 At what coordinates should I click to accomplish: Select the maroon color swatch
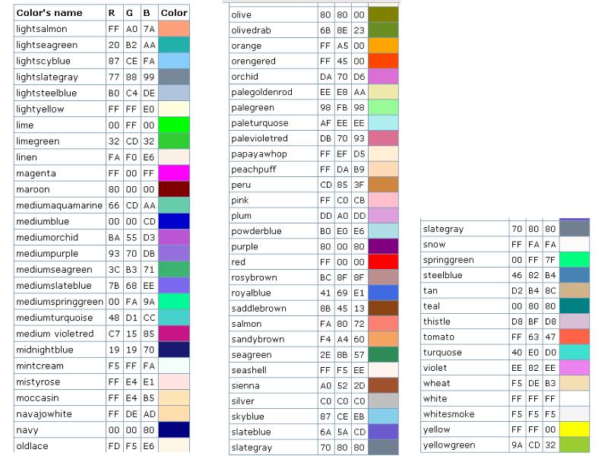click(174, 189)
